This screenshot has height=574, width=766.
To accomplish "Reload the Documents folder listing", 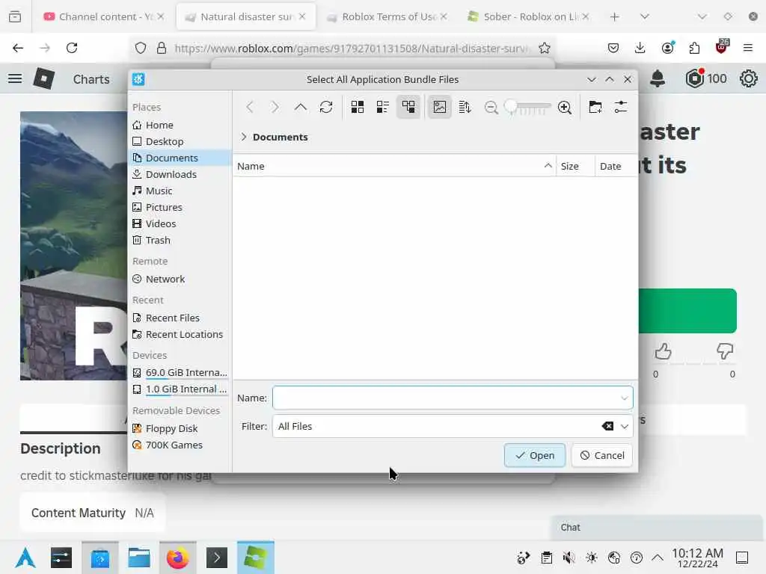I will pos(326,107).
